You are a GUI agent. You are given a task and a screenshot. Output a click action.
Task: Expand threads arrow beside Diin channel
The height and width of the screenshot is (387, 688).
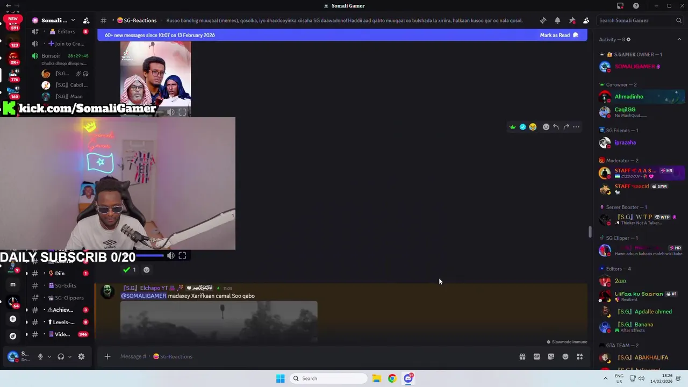(27, 273)
